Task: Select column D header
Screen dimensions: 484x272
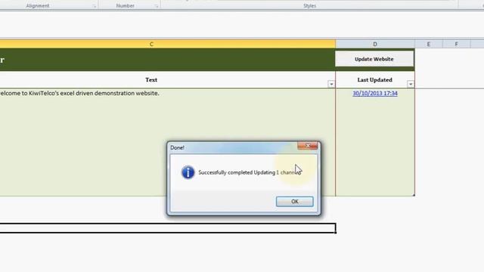Action: 375,44
